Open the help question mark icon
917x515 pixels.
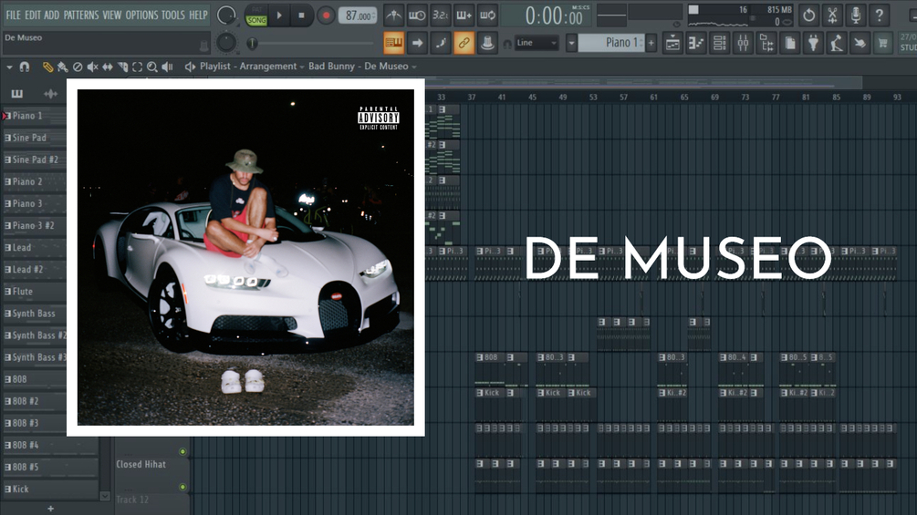tap(879, 15)
